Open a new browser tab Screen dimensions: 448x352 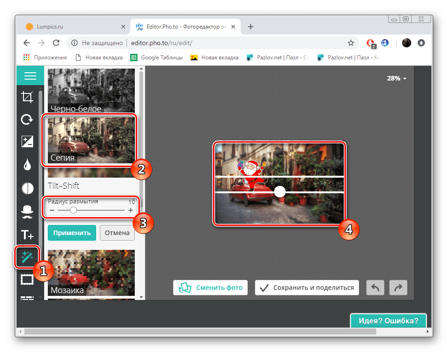[x=251, y=27]
